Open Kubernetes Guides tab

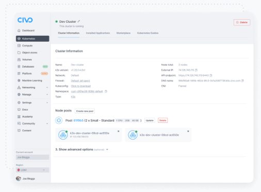[148, 33]
